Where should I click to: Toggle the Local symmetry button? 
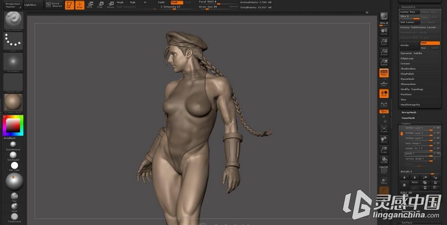(384, 94)
